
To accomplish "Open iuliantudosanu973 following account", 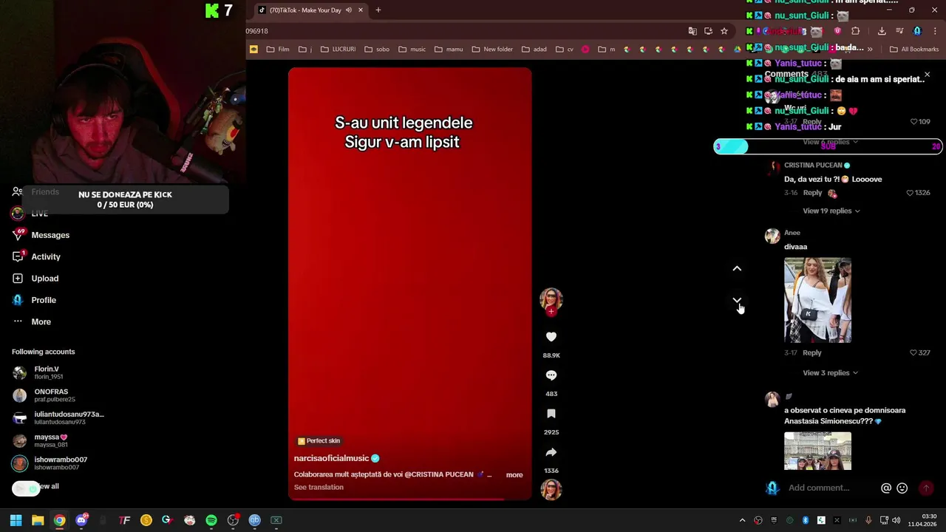I will click(58, 417).
